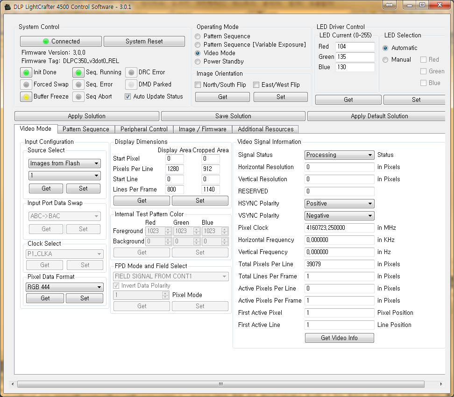Click the Firmware Tag text DLPC350_v3dot0_REL
Screen dimensions: 454x397
coord(91,61)
